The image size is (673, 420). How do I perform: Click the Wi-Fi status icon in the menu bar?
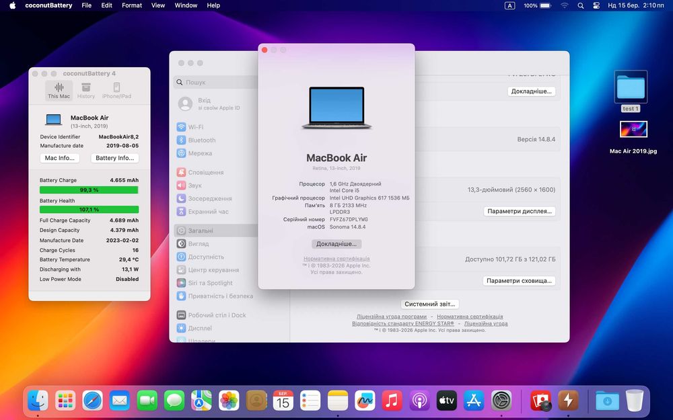point(565,5)
